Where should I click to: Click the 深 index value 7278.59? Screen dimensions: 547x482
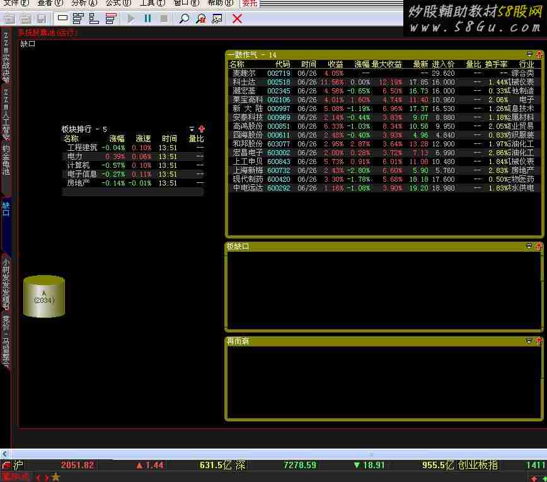point(300,465)
